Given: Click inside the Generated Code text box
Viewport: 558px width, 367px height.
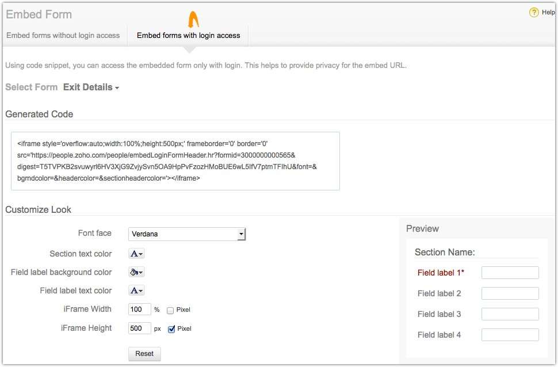Looking at the screenshot, I should click(175, 161).
